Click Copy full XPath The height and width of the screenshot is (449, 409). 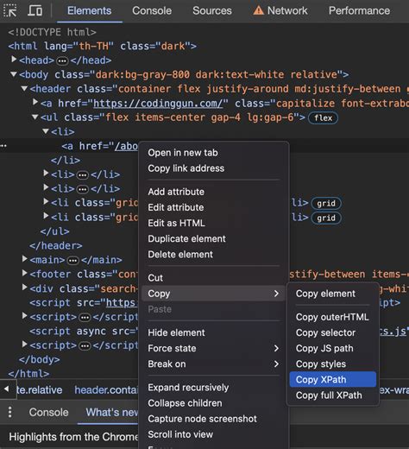tap(333, 395)
